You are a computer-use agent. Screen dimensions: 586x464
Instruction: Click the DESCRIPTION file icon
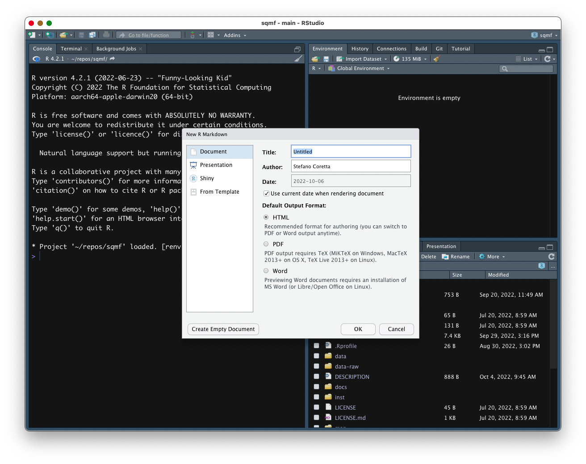pyautogui.click(x=328, y=377)
